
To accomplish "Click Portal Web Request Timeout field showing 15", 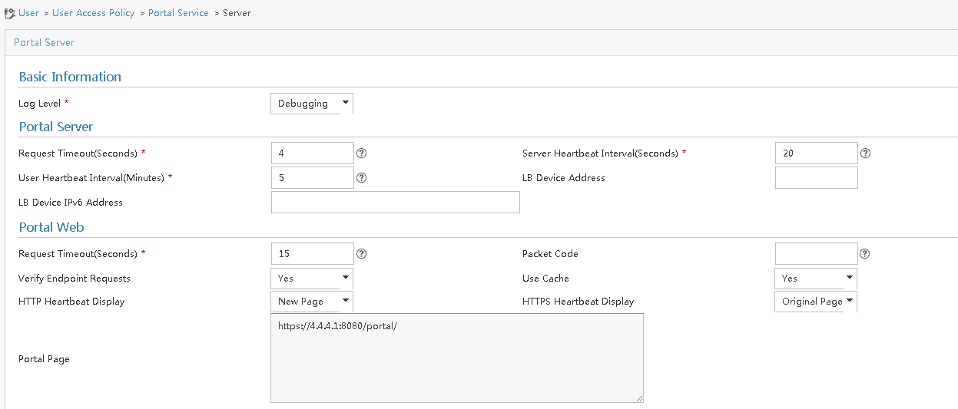I will point(313,254).
